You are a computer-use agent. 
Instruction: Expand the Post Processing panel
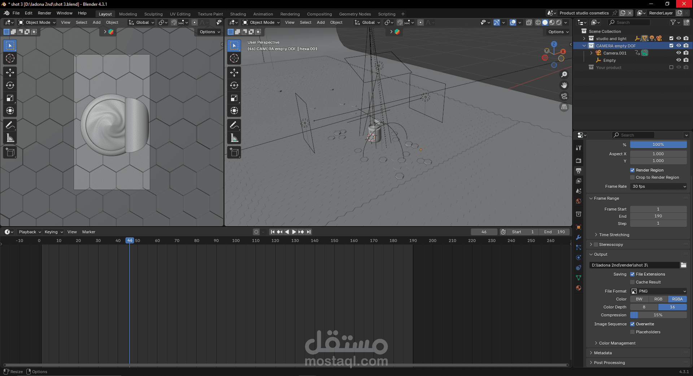point(609,363)
